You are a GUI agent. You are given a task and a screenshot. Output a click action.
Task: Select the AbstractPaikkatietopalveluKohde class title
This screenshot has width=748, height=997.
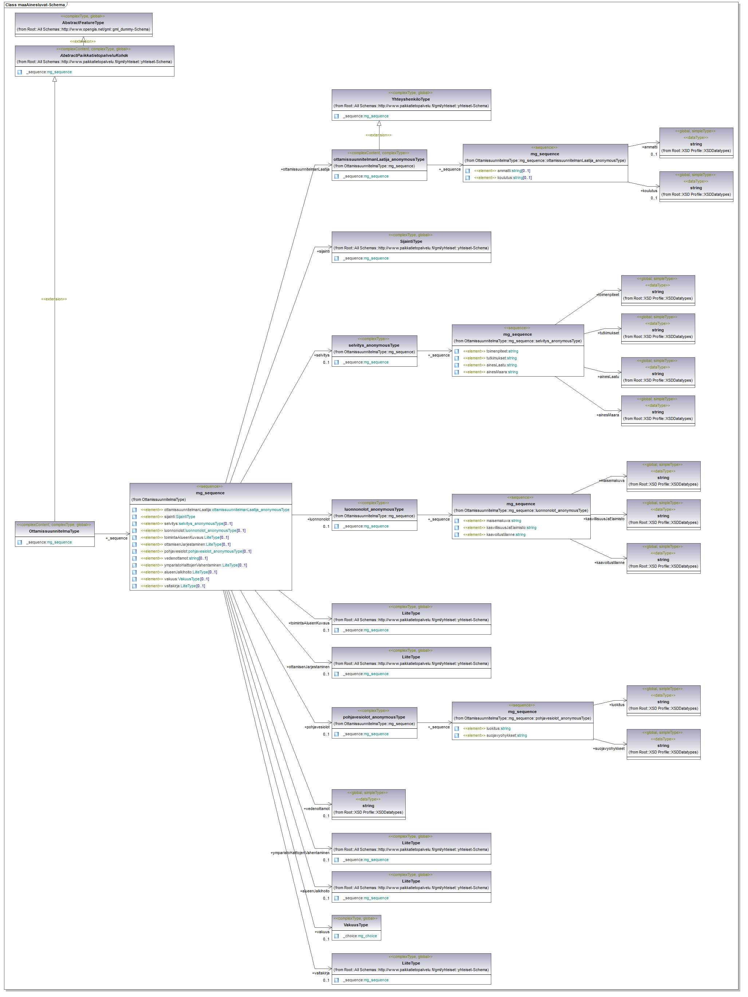(x=94, y=55)
